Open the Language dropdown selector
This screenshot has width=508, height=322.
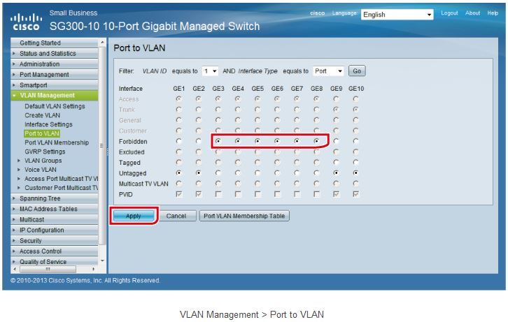pyautogui.click(x=397, y=15)
